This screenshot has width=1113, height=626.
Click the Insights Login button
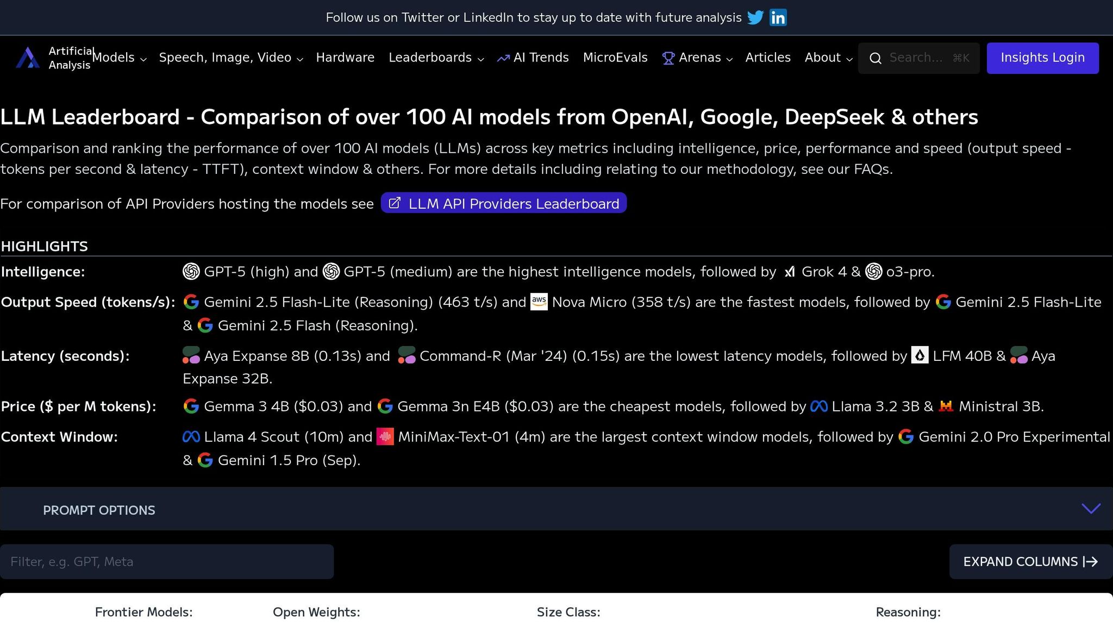tap(1042, 58)
